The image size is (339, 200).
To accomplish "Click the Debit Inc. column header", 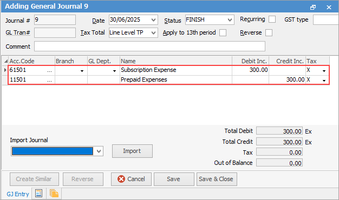I will 250,61.
